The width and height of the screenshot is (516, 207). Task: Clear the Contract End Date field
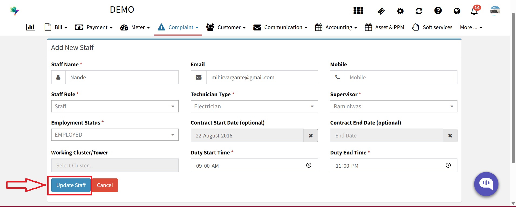click(450, 136)
